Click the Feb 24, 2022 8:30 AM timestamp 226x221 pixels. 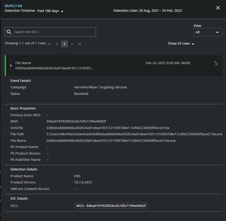168,63
